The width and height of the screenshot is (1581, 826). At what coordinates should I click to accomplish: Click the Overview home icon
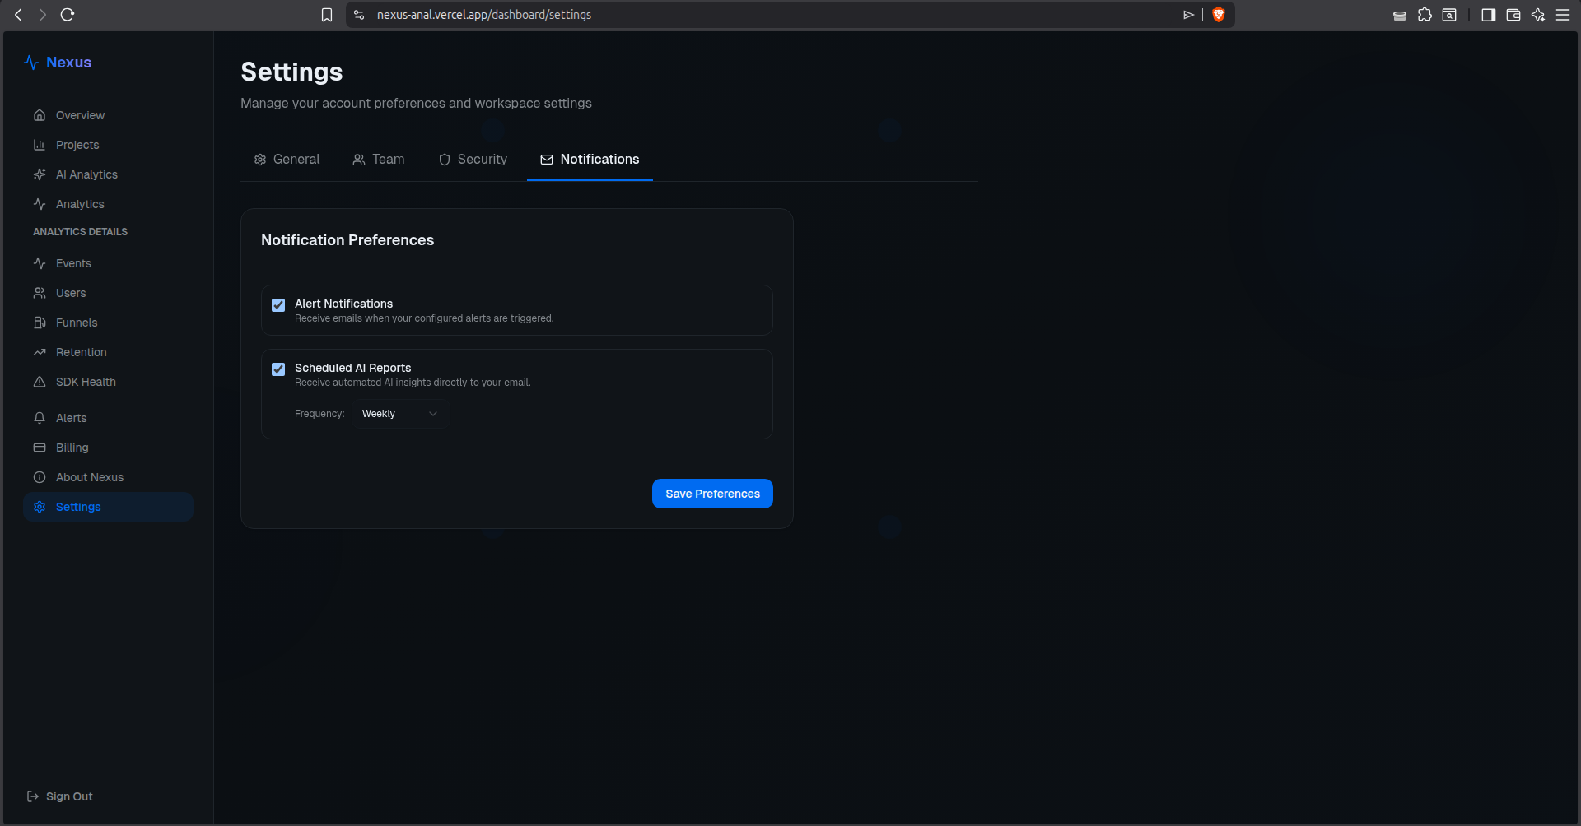coord(40,115)
